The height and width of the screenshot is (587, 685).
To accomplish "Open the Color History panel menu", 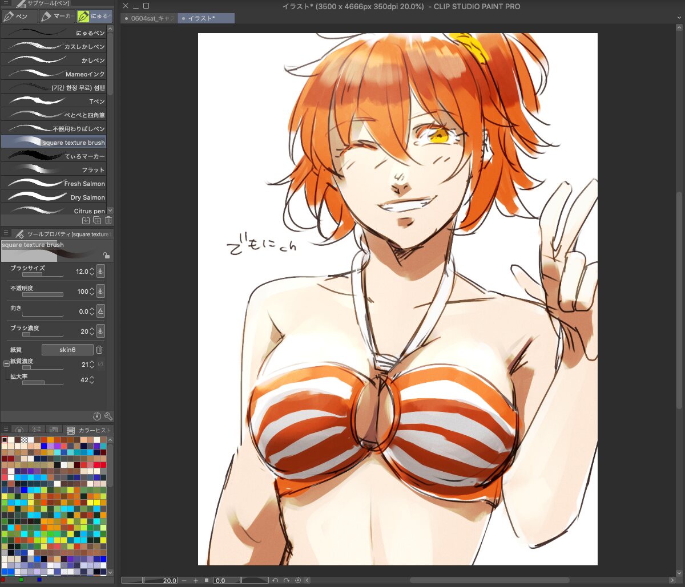I will [x=6, y=429].
